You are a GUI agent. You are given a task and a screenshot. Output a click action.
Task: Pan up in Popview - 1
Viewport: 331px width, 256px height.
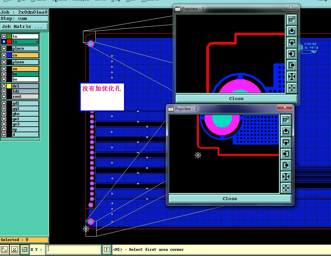click(x=292, y=31)
